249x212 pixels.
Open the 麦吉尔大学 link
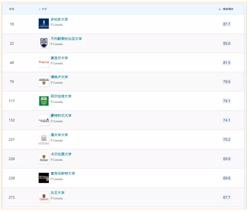59,58
